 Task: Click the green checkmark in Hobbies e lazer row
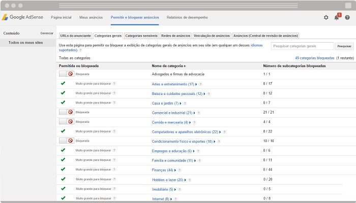click(x=63, y=179)
